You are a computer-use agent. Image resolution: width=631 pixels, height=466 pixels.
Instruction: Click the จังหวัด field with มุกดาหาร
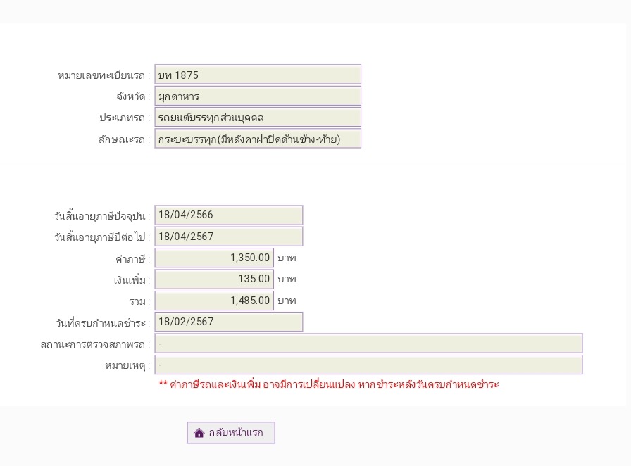click(x=258, y=96)
